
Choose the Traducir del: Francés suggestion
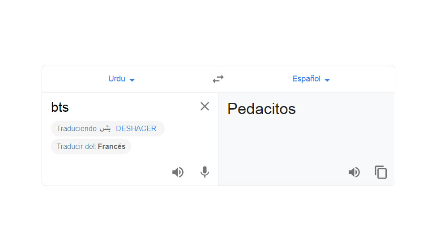point(91,147)
